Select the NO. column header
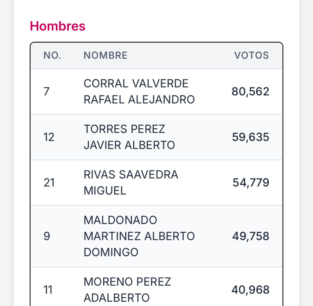 tap(52, 55)
